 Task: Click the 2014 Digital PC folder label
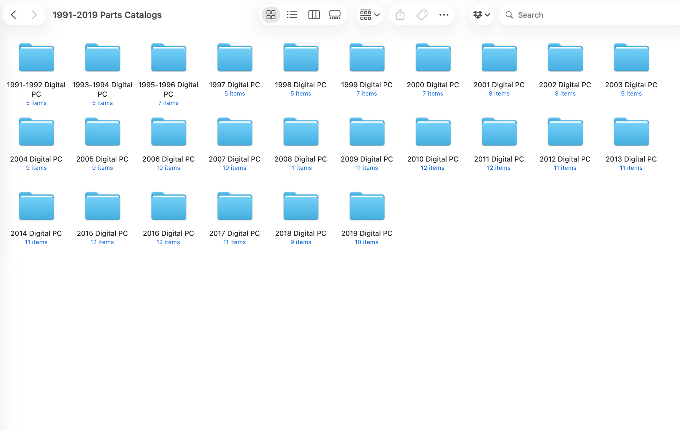tap(36, 233)
